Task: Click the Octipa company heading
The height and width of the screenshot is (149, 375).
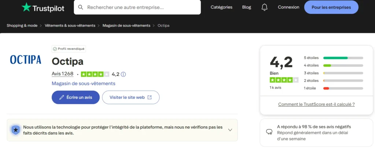Action: pyautogui.click(x=67, y=62)
